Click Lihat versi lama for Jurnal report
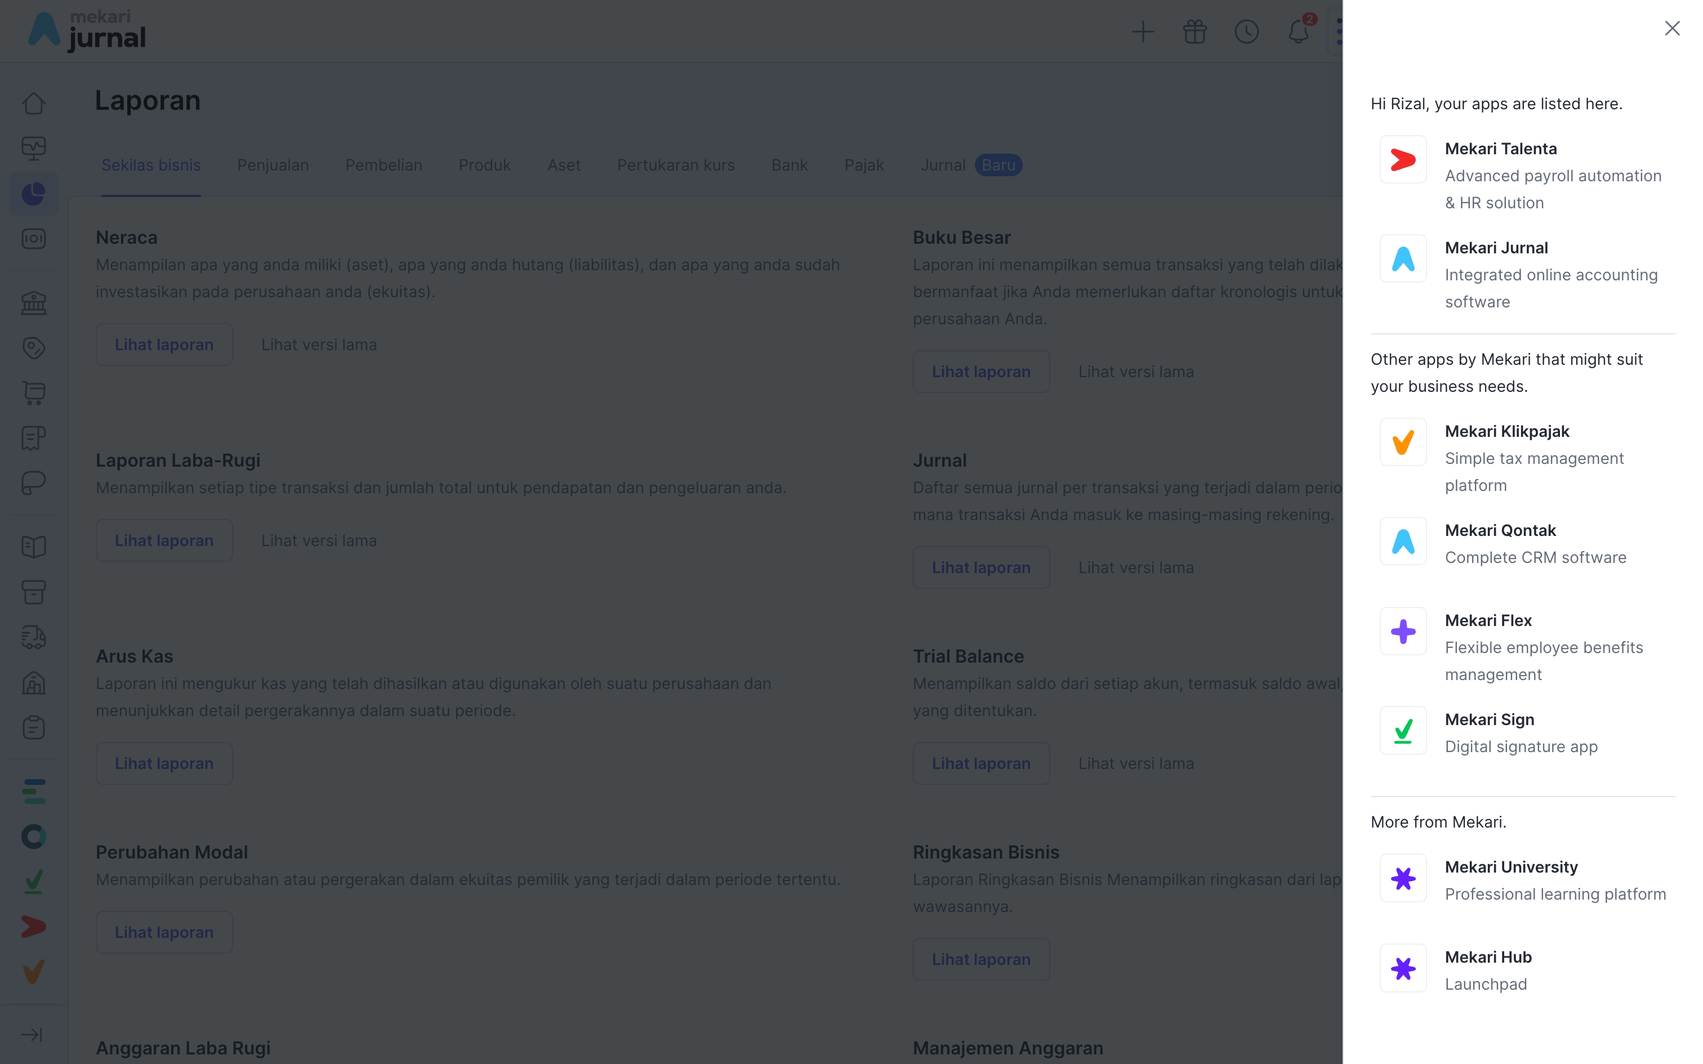Image resolution: width=1703 pixels, height=1064 pixels. (x=1136, y=568)
